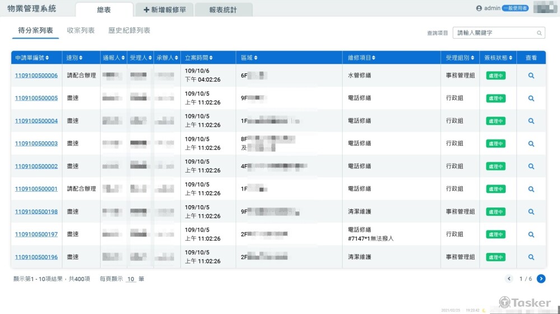Sort table by 立案時間 column
This screenshot has height=314, width=560.
tap(199, 58)
